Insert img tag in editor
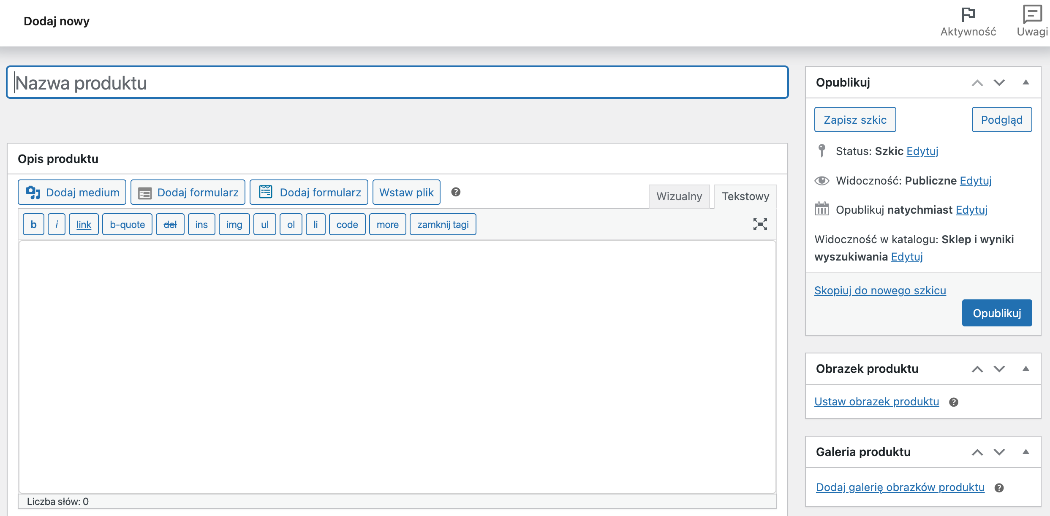Screen dimensions: 1050x516 pos(234,224)
